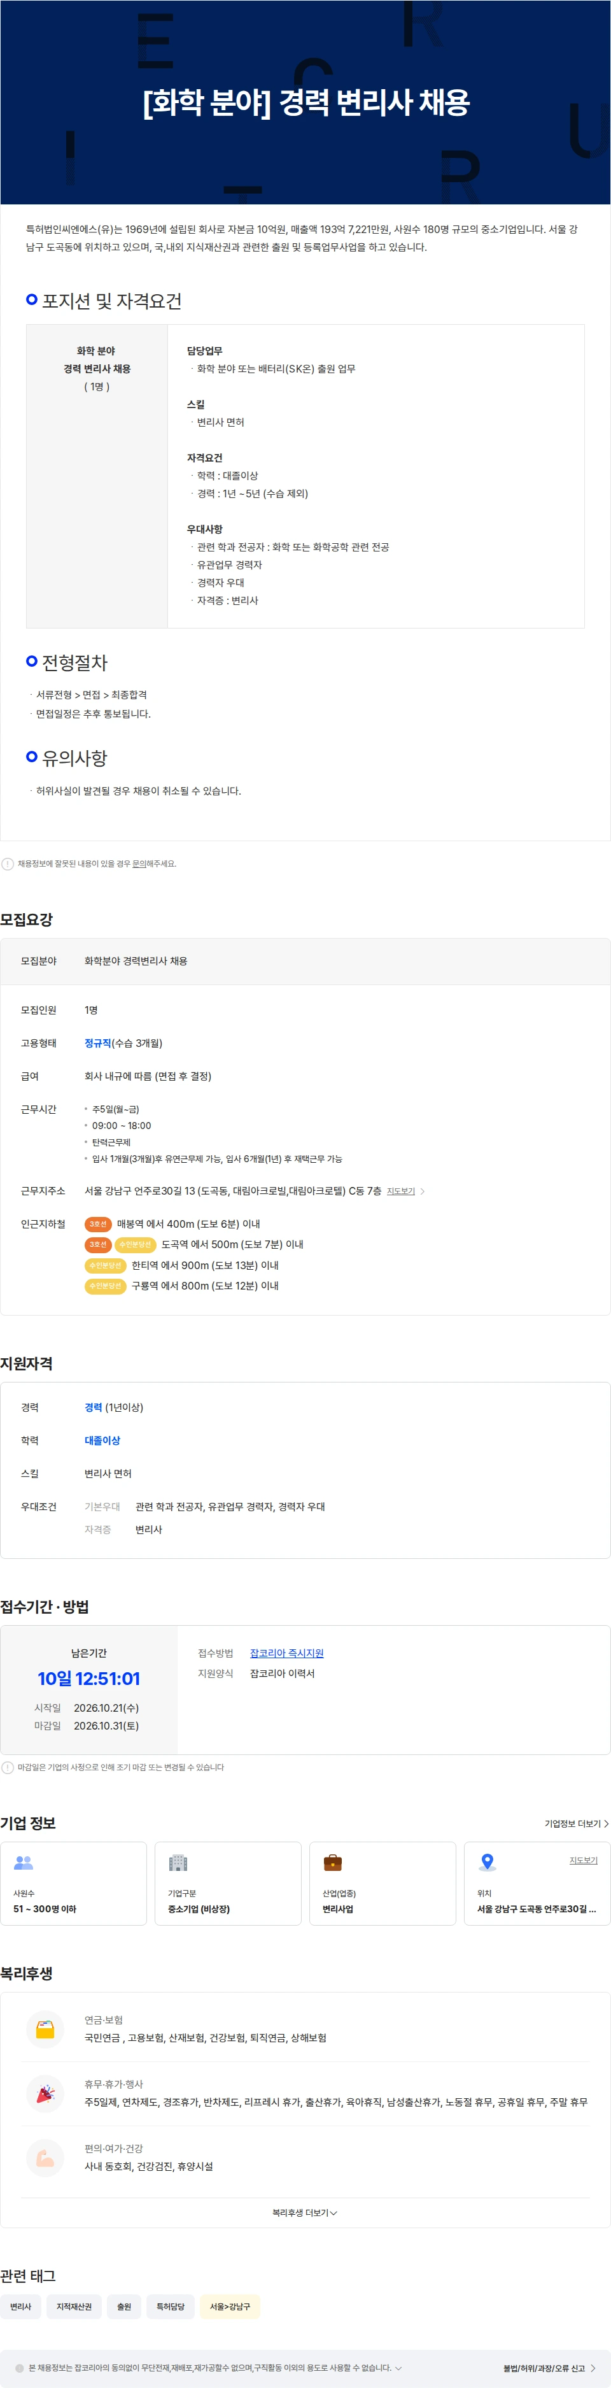611x2388 pixels.
Task: Click the 연금·보험 benefits icon
Action: tap(45, 2030)
